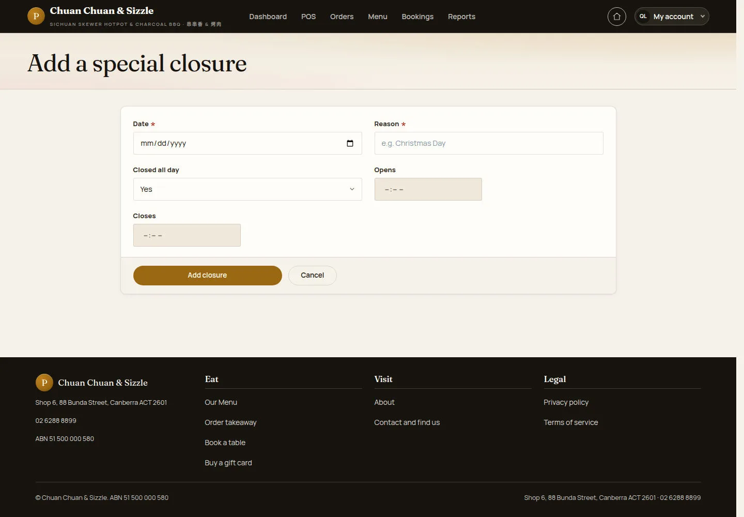744x517 pixels.
Task: Click the Shop 6, 88 Bunda Street address text
Action: pos(101,403)
